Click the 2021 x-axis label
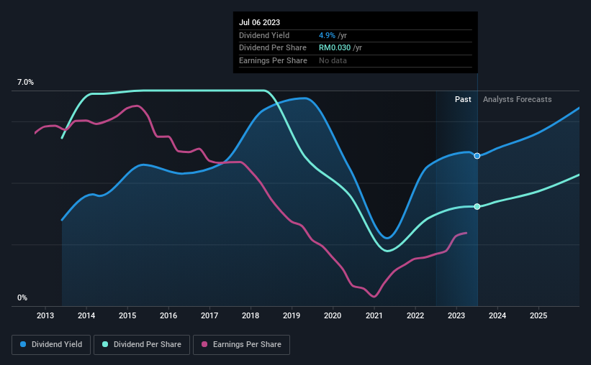The height and width of the screenshot is (365, 591). tap(374, 315)
